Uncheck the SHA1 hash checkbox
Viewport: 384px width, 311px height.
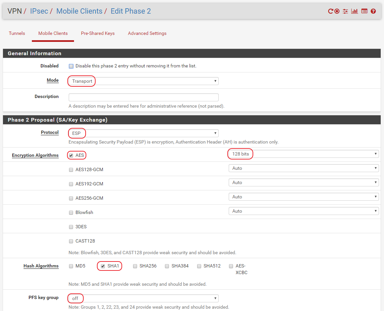point(103,266)
